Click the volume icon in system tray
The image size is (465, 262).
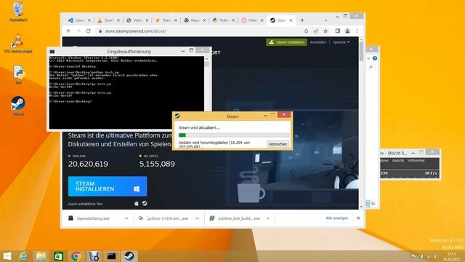pyautogui.click(x=435, y=256)
